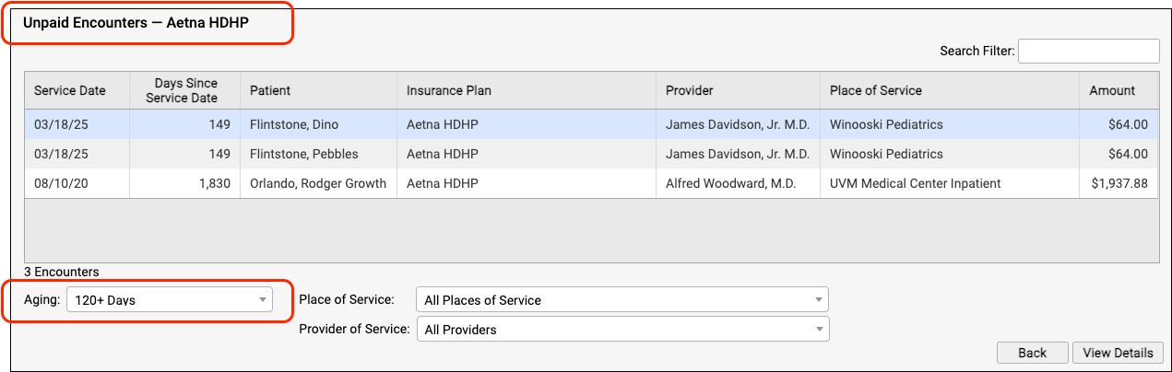Expand the Place of Service dropdown
This screenshot has height=372, width=1172.
point(622,299)
